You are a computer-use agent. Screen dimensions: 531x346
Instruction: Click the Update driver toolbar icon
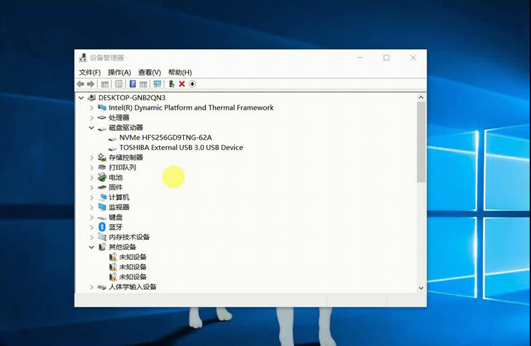pos(172,84)
